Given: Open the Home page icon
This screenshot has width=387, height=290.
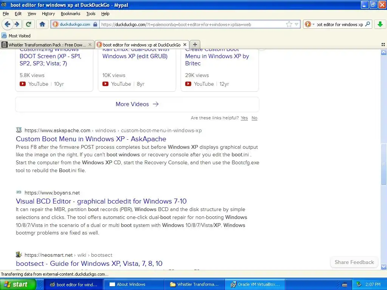Looking at the screenshot, I should pyautogui.click(x=42, y=24).
